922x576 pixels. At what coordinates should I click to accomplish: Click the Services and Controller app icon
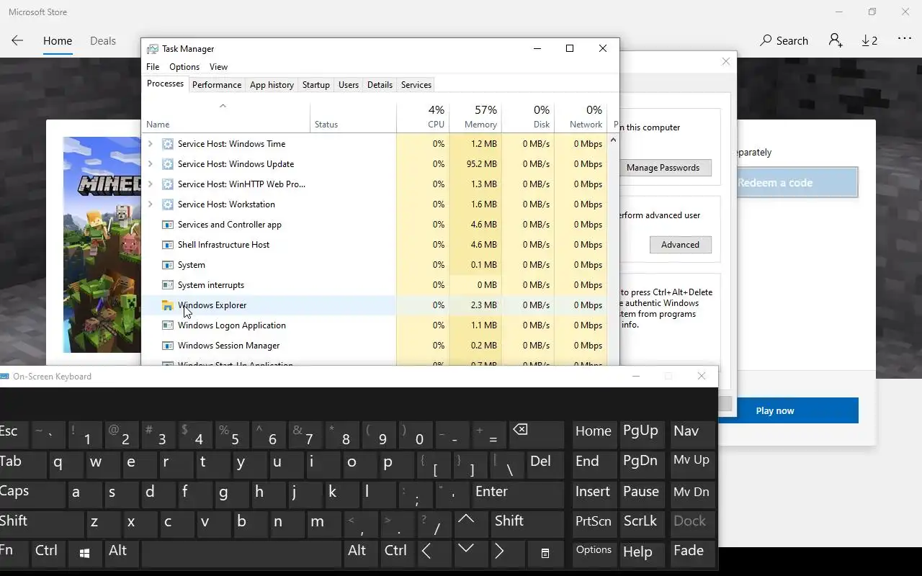tap(168, 225)
